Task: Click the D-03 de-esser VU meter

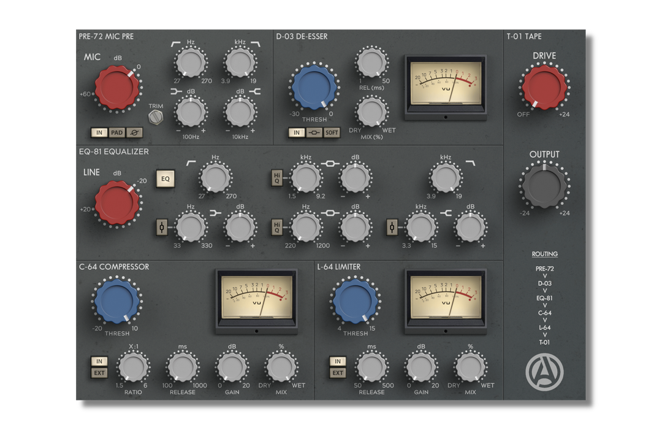Action: click(446, 86)
